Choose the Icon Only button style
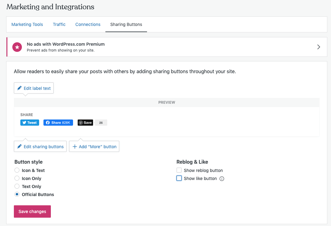331x226 pixels. pyautogui.click(x=17, y=178)
